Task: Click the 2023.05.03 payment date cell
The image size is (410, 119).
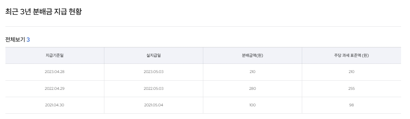Action: [x=153, y=72]
